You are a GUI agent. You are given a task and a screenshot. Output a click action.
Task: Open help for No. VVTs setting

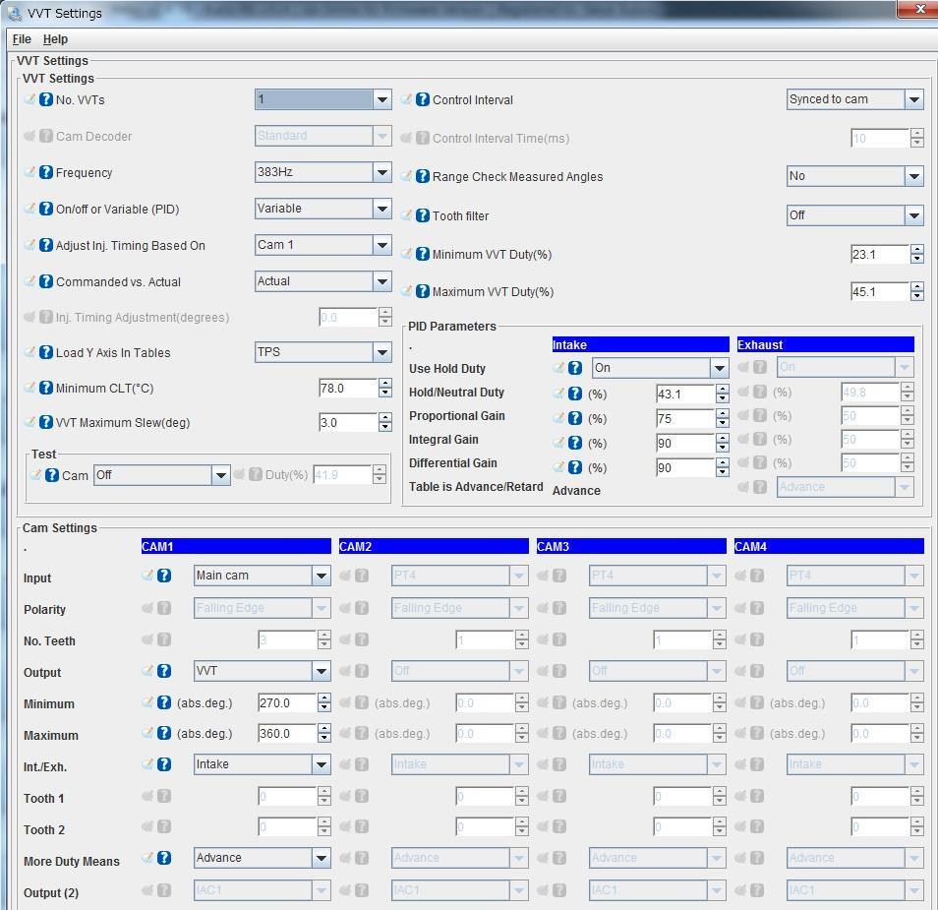pyautogui.click(x=46, y=99)
